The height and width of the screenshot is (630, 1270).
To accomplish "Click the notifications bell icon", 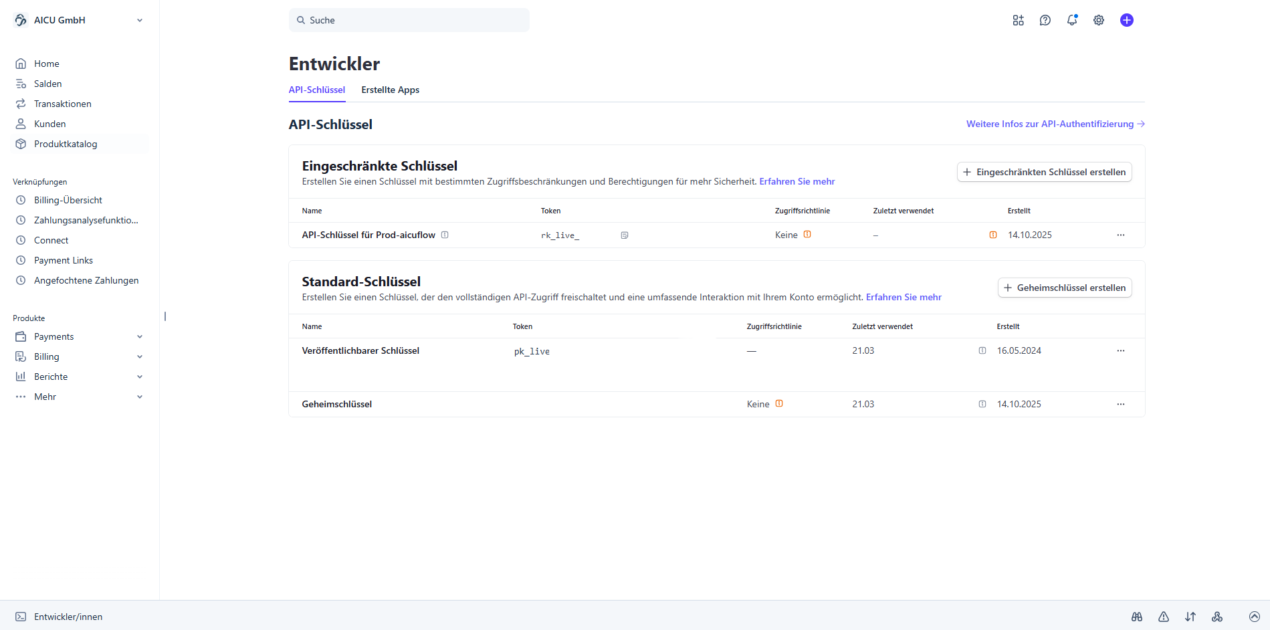I will pyautogui.click(x=1072, y=20).
